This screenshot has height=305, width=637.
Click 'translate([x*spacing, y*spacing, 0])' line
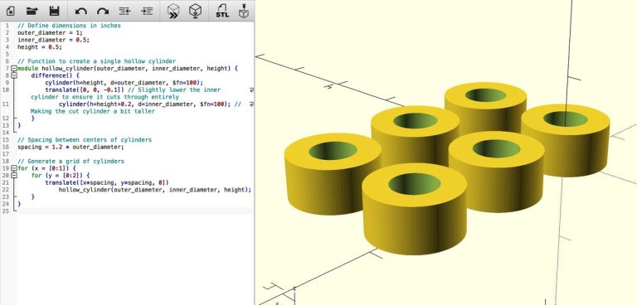[x=107, y=182]
